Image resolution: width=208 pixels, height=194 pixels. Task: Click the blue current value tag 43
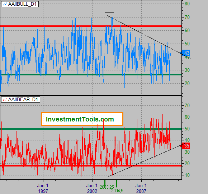(186, 53)
